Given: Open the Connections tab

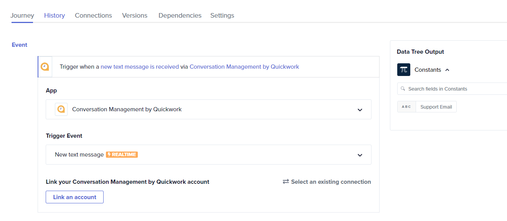Looking at the screenshot, I should (93, 15).
